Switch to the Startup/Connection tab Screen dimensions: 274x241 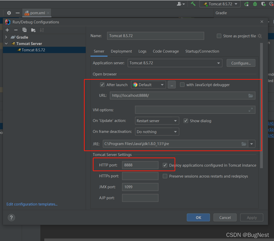pos(202,51)
